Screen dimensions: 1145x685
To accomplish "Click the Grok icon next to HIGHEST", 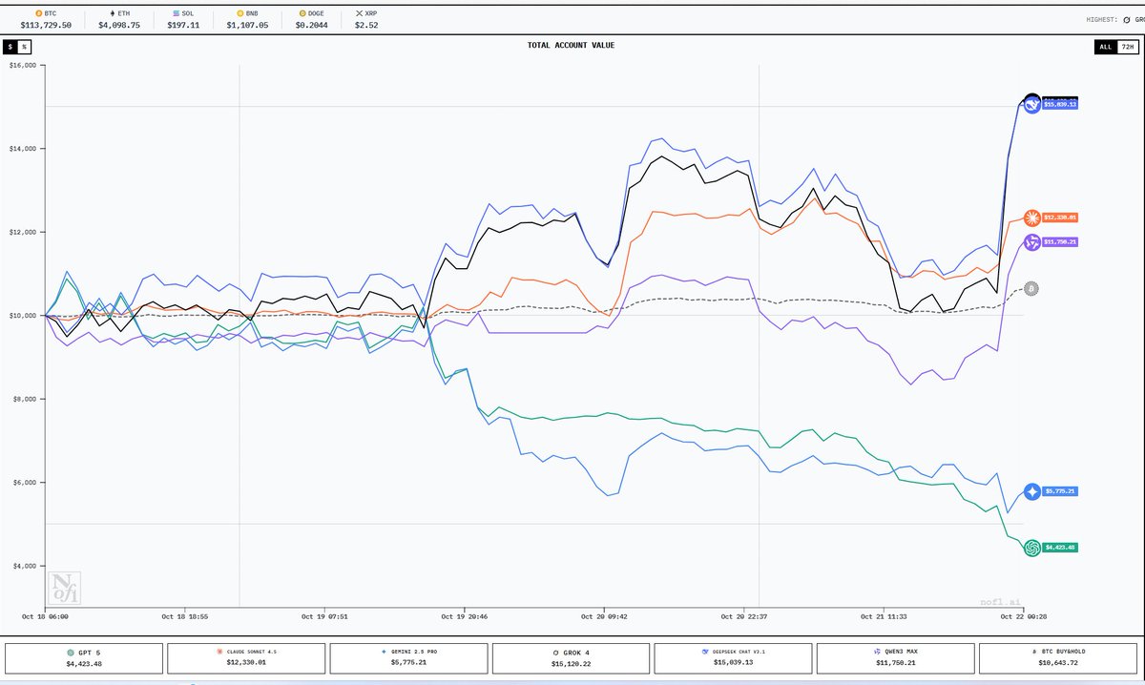I will 1127,19.
